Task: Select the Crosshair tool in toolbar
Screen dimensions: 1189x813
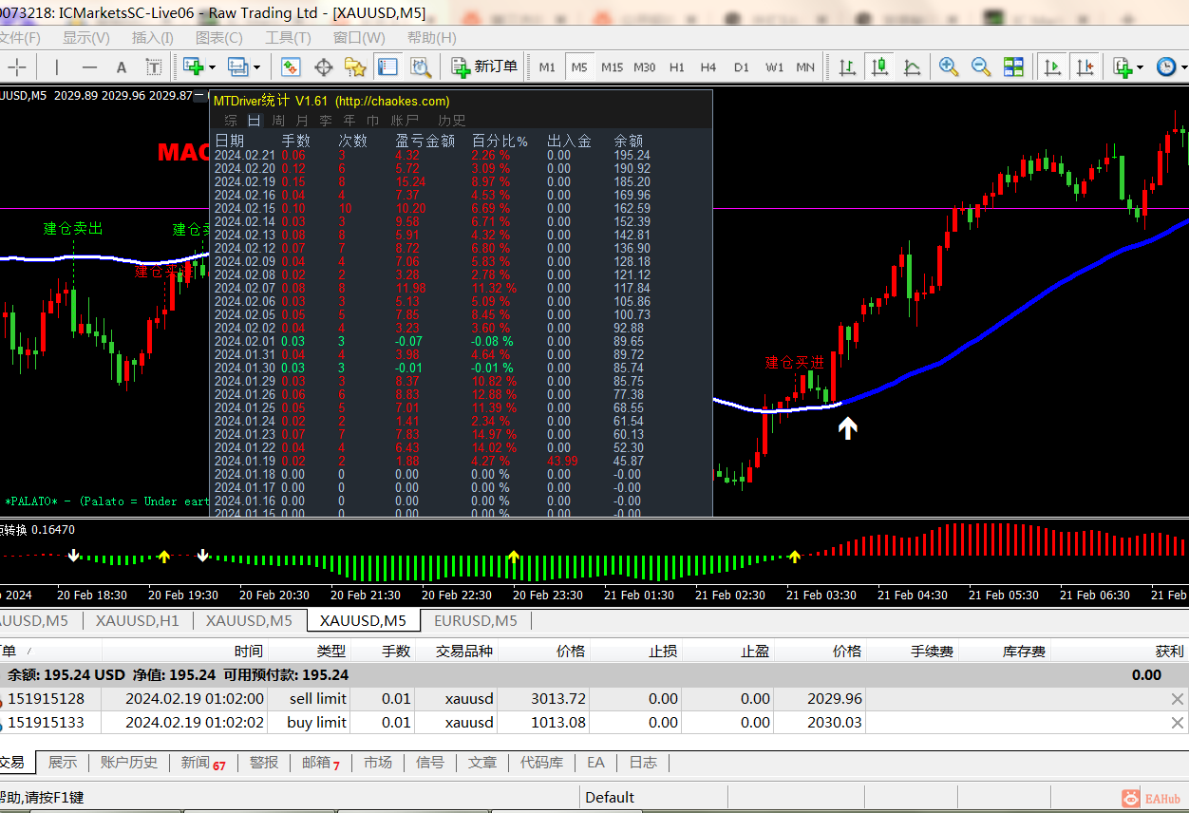Action: point(18,66)
